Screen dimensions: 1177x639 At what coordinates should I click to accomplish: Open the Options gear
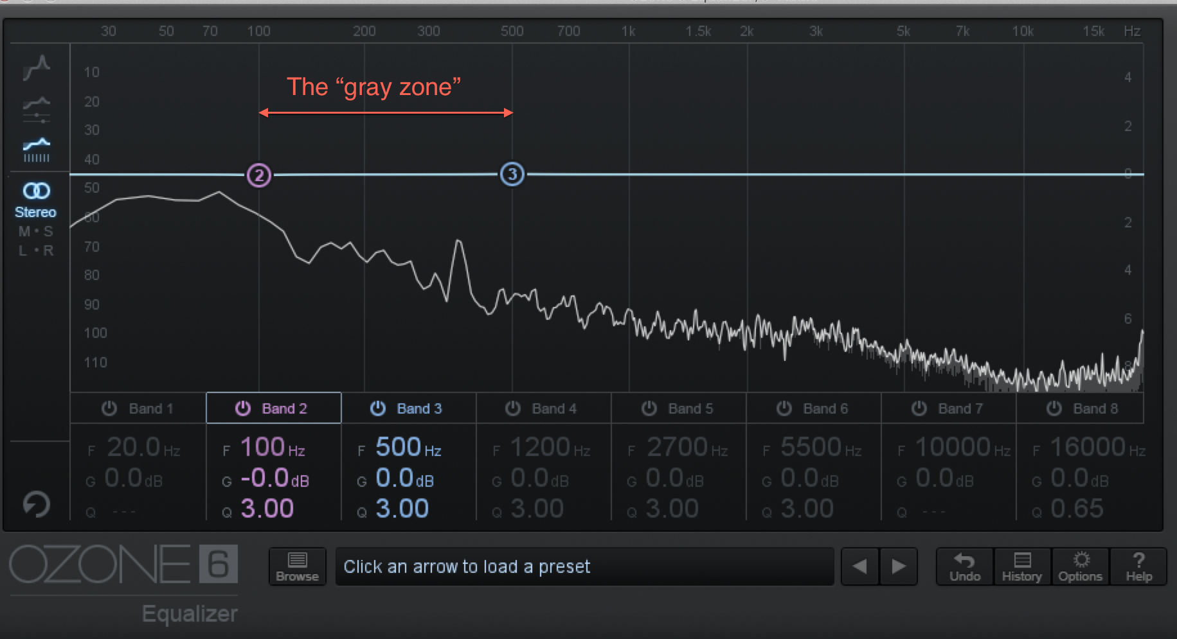1080,566
